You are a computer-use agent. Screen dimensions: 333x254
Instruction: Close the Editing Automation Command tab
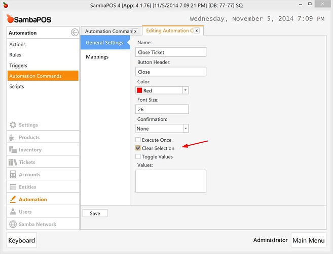click(197, 30)
